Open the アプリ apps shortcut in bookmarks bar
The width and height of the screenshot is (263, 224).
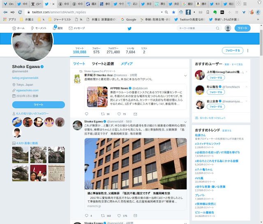pyautogui.click(x=10, y=19)
